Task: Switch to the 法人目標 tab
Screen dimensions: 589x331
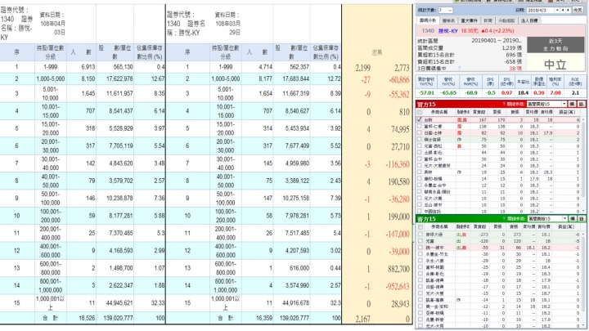Action: [x=529, y=20]
